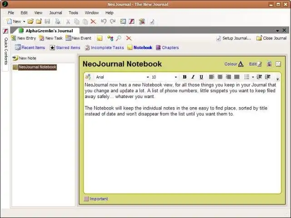The width and height of the screenshot is (291, 218).
Task: Center align text
Action: click(220, 77)
